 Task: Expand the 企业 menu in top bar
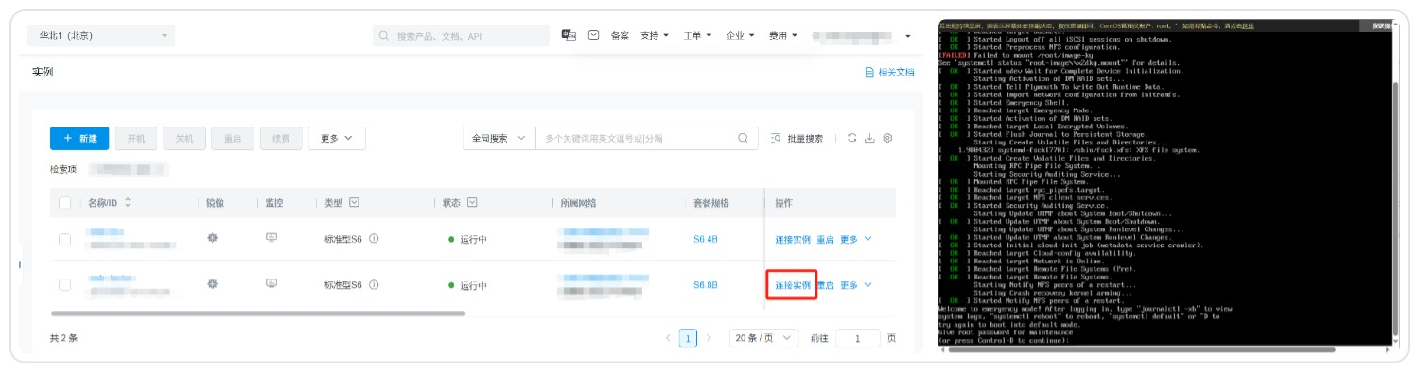click(740, 35)
